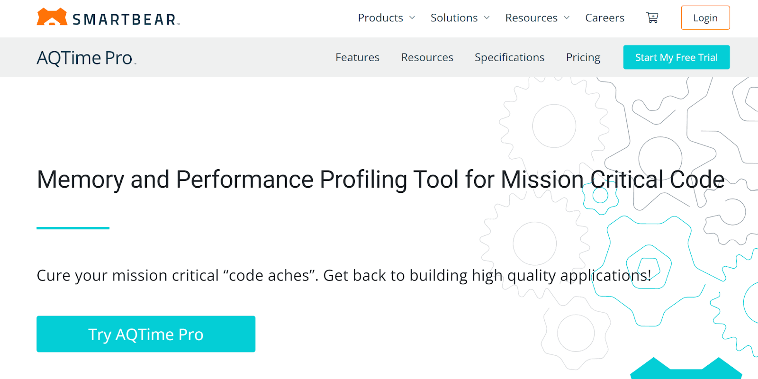The height and width of the screenshot is (379, 758).
Task: Open the Solutions menu label
Action: [x=454, y=18]
